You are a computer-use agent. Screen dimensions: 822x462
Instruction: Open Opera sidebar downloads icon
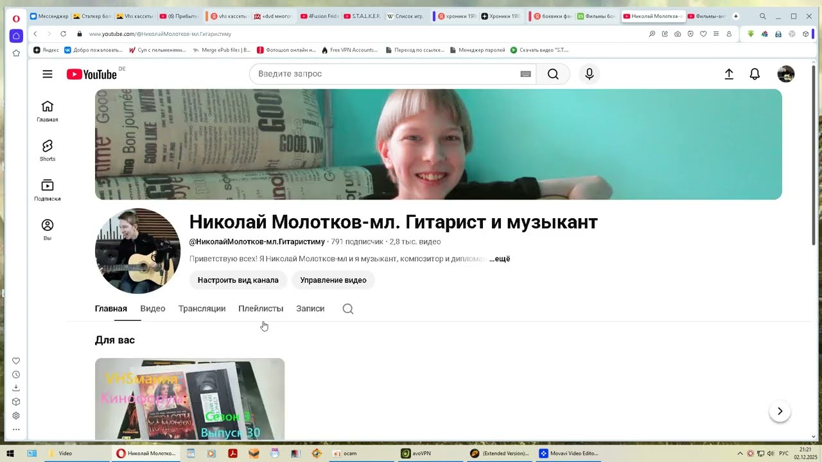click(16, 388)
